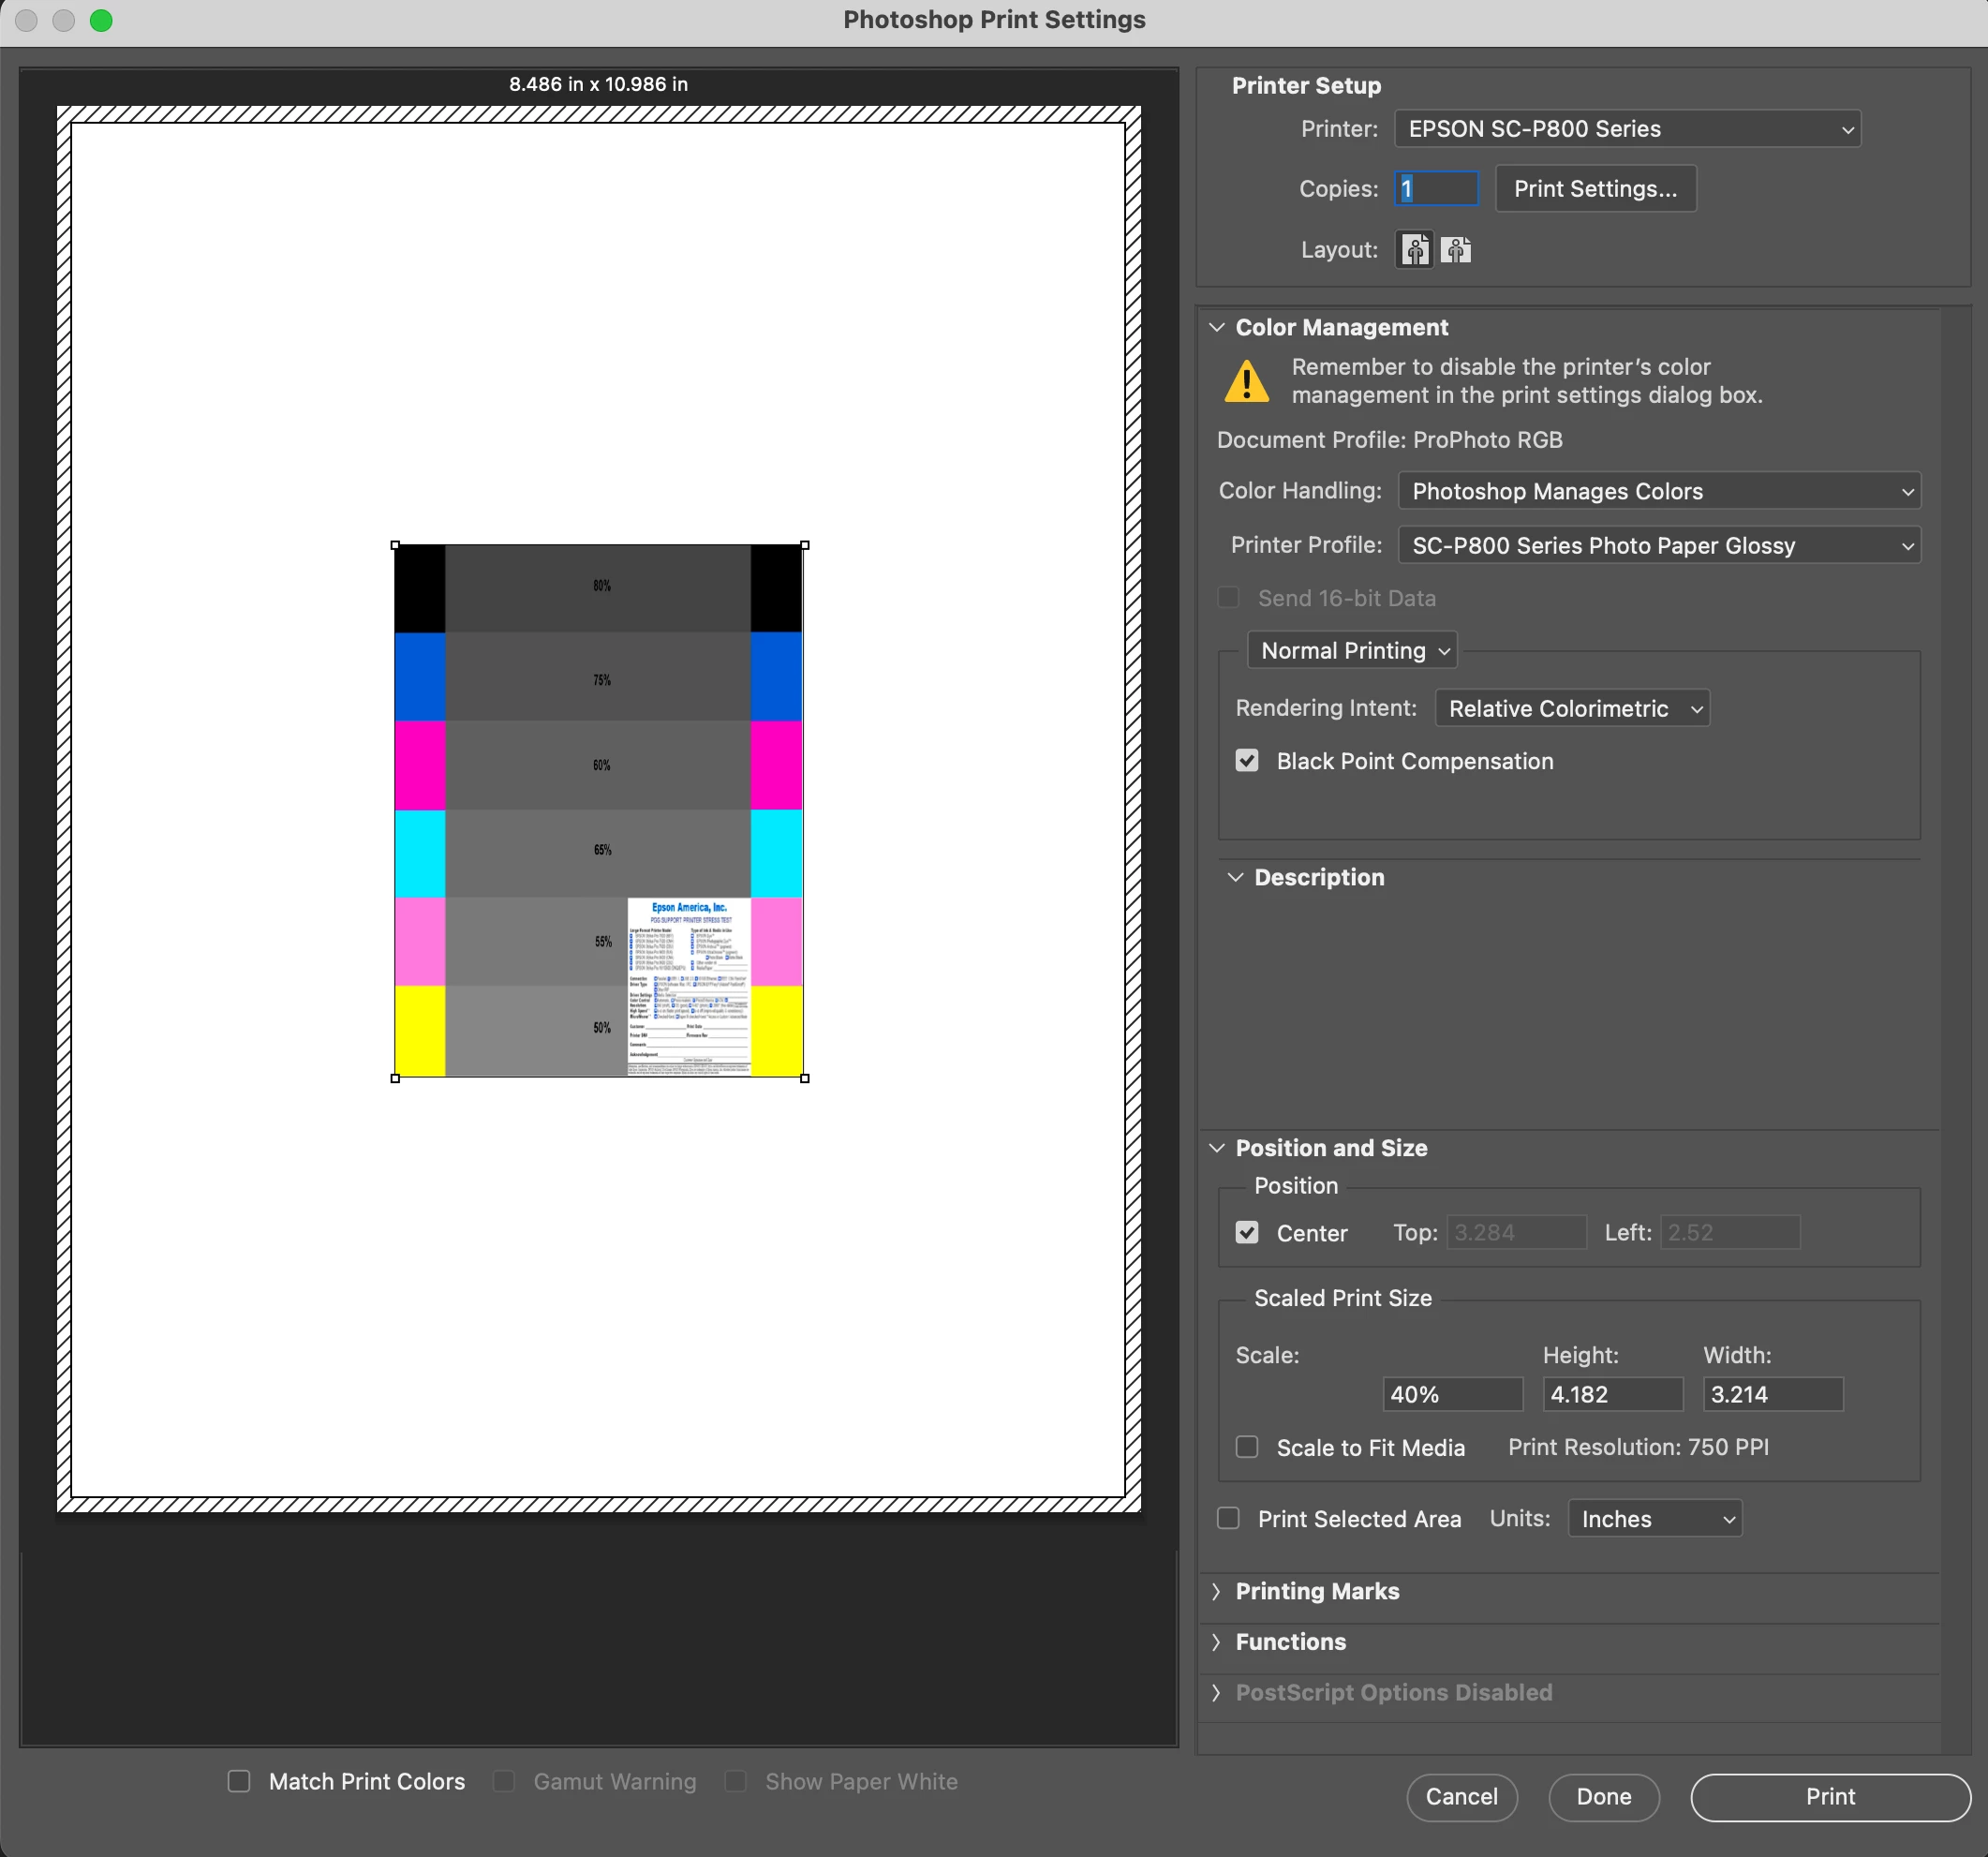The height and width of the screenshot is (1857, 1988).
Task: Open the Printer Profile dropdown
Action: 1658,545
